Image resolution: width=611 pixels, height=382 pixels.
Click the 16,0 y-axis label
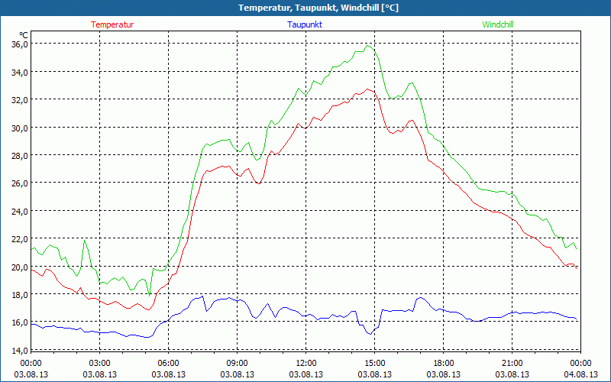(x=20, y=322)
